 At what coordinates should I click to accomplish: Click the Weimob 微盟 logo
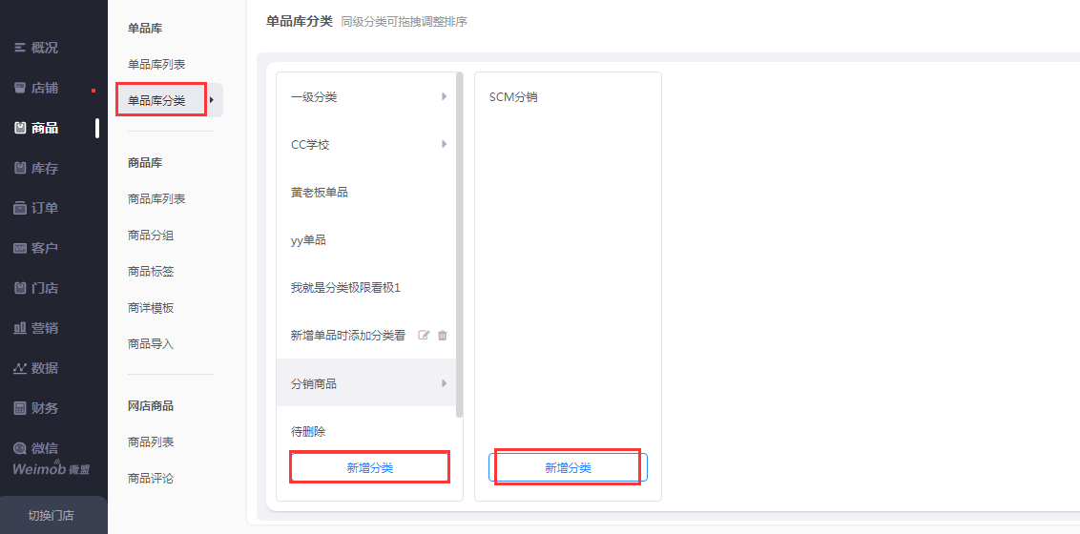[52, 469]
